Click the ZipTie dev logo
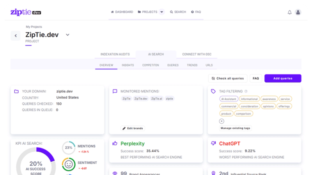The height and width of the screenshot is (175, 312). click(26, 12)
